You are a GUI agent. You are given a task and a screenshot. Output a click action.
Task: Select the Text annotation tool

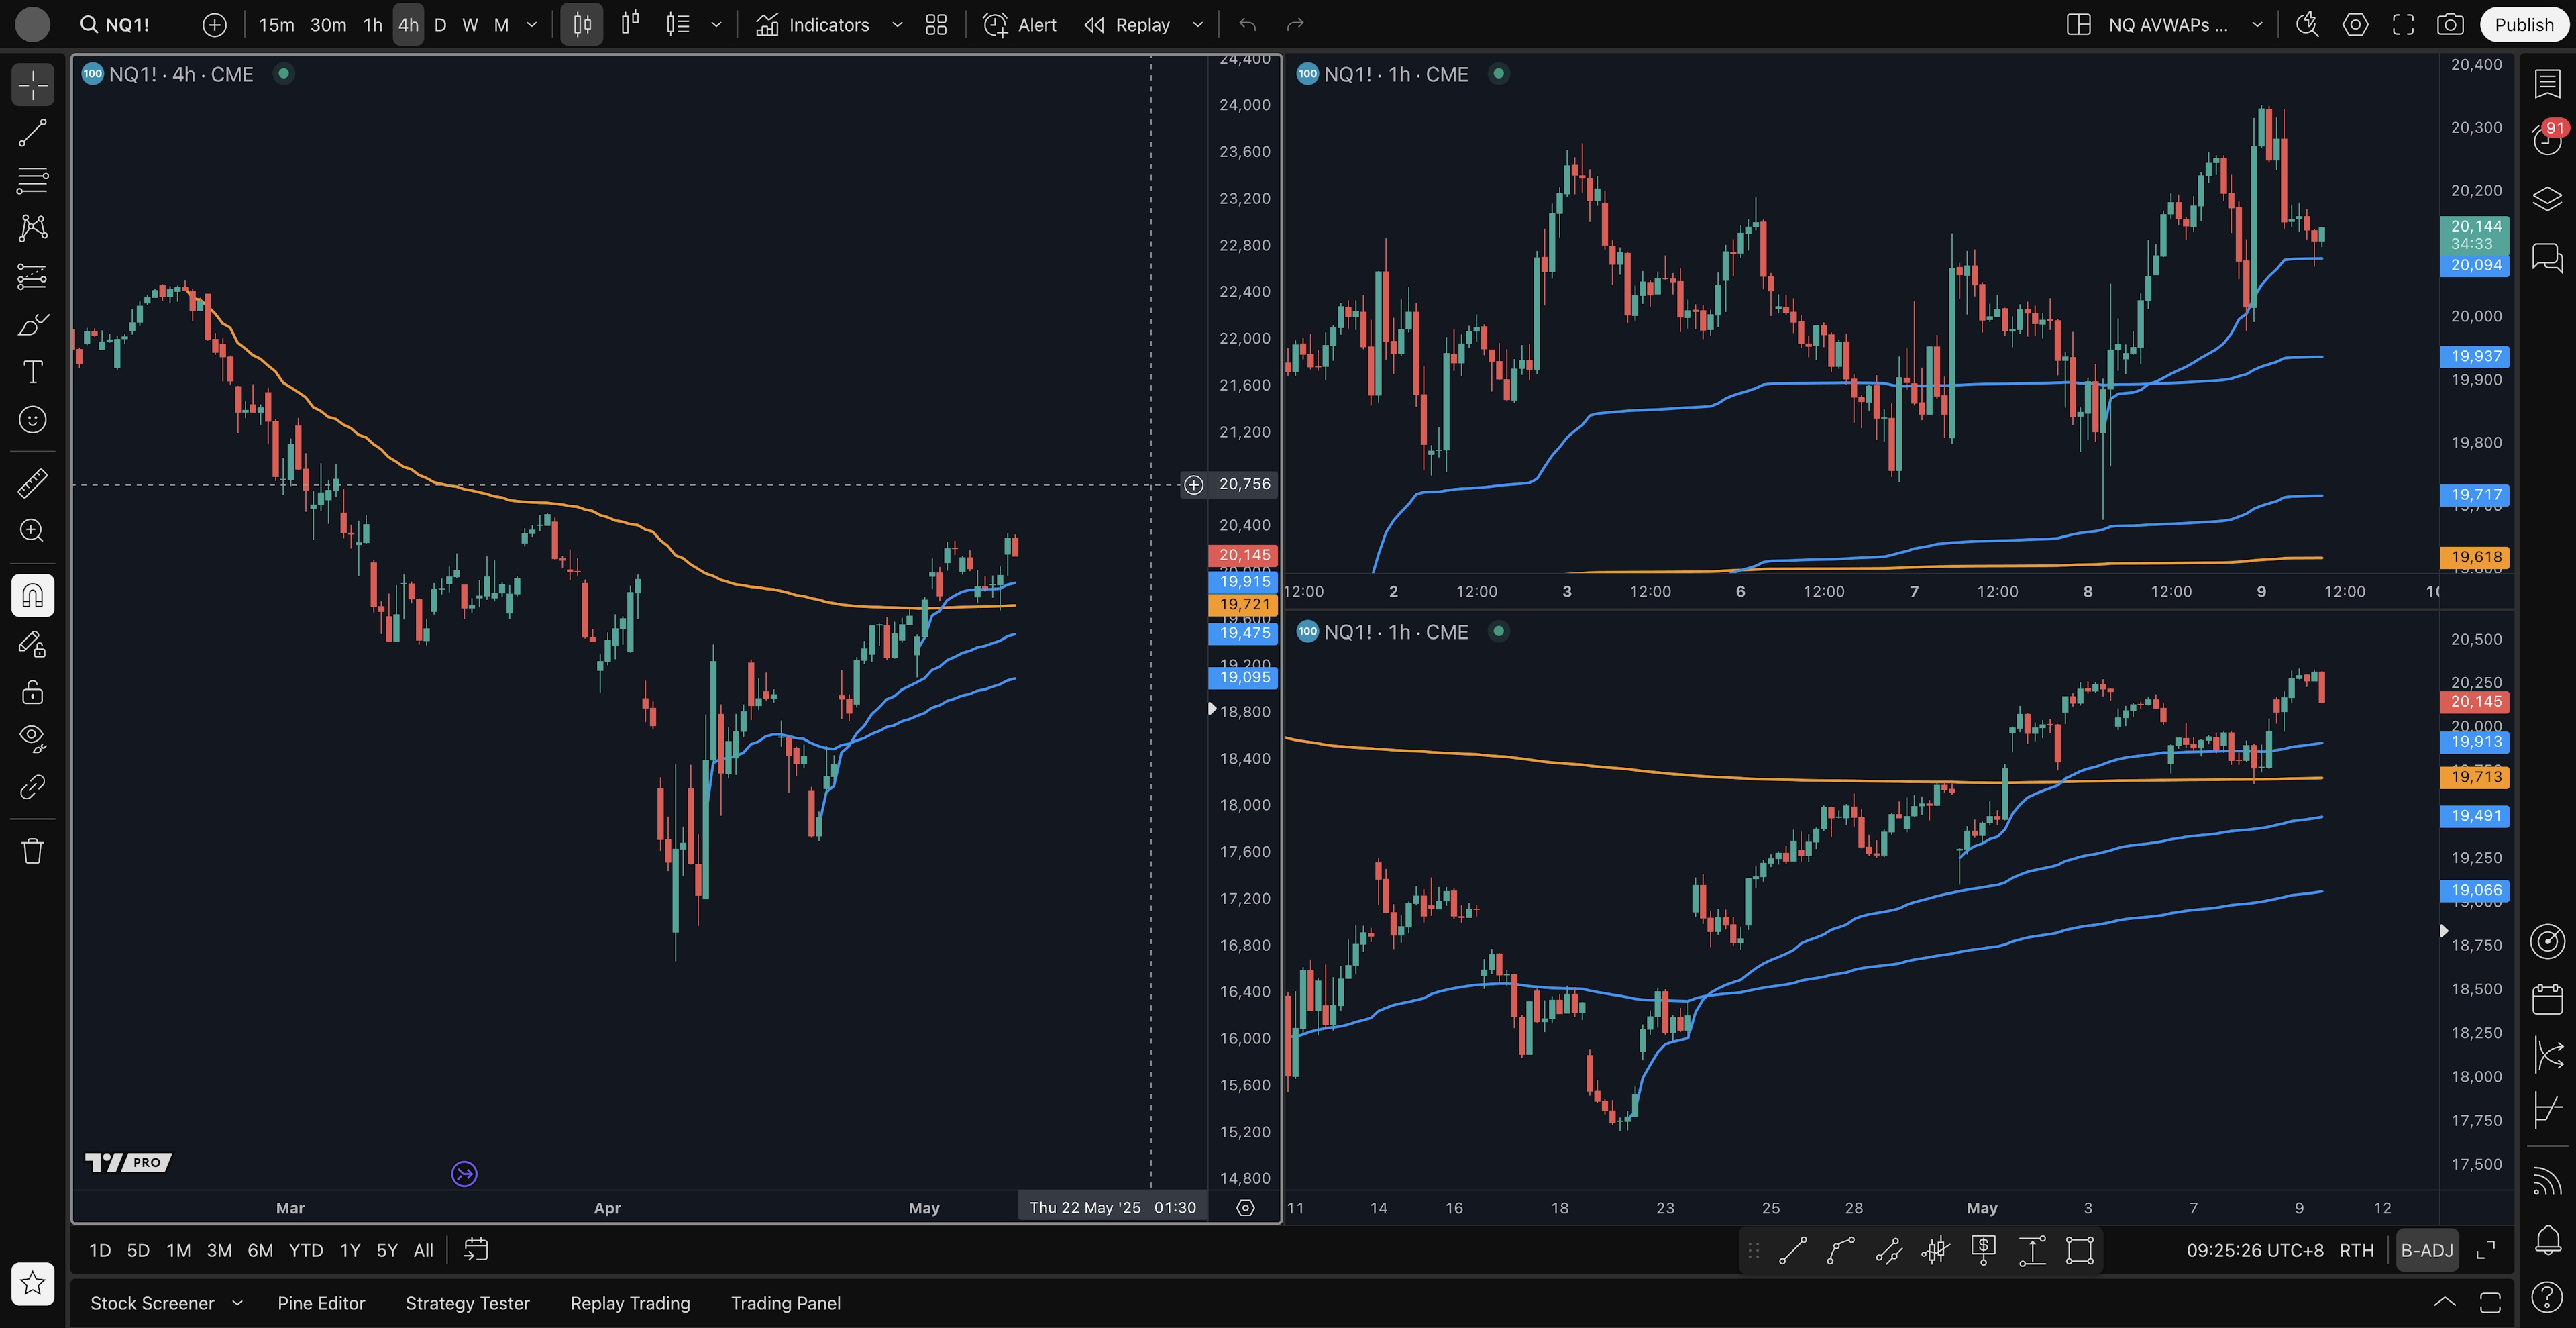coord(32,372)
